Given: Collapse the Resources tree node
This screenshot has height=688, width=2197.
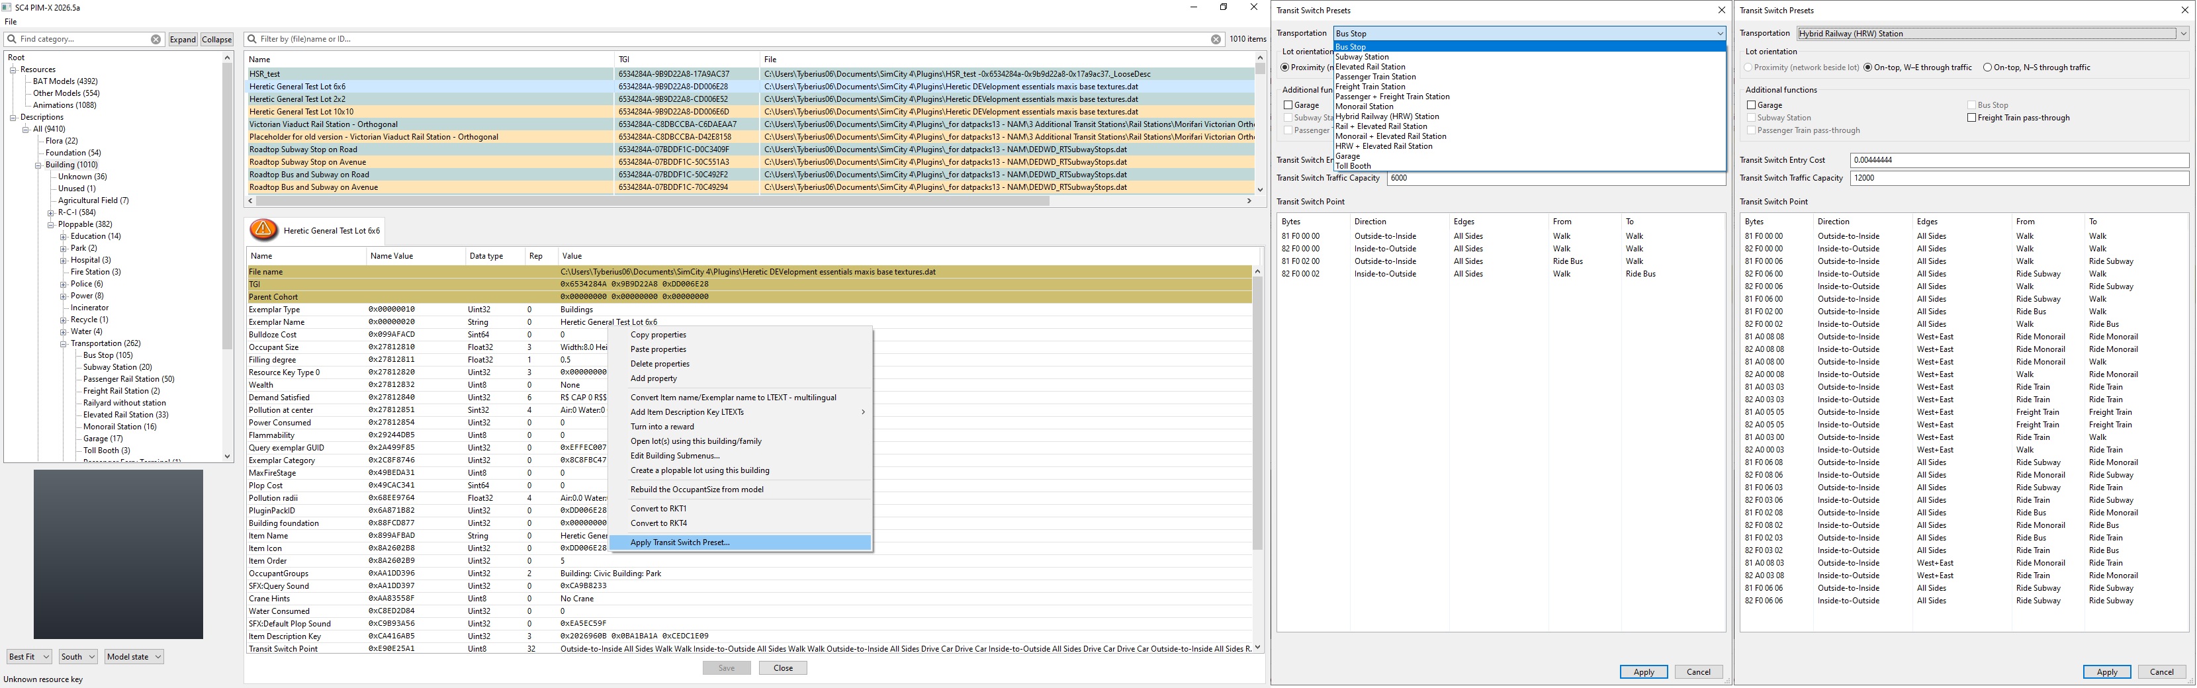Looking at the screenshot, I should (13, 70).
